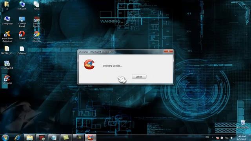Click the Show Desktop strip

coord(249,138)
